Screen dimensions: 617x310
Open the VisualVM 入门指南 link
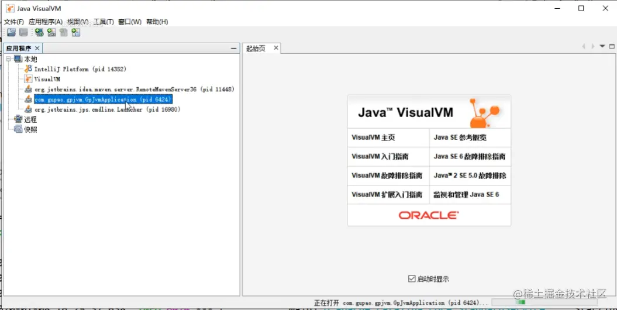click(x=380, y=157)
